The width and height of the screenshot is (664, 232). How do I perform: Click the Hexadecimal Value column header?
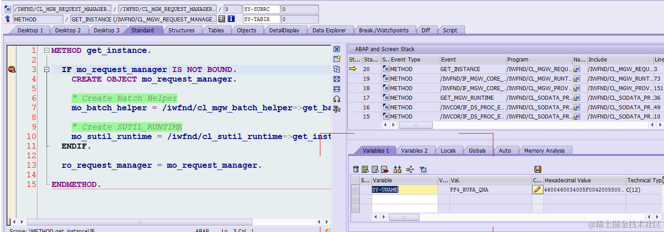(x=584, y=180)
